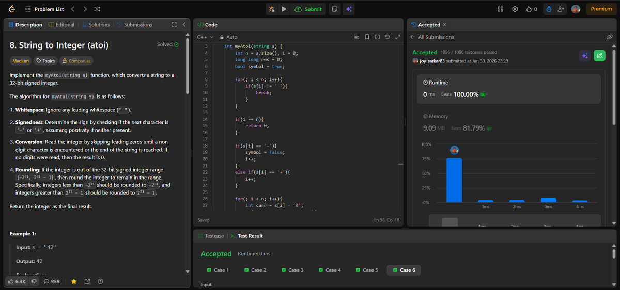Click the Memory stats section
The image size is (620, 290).
509,123
